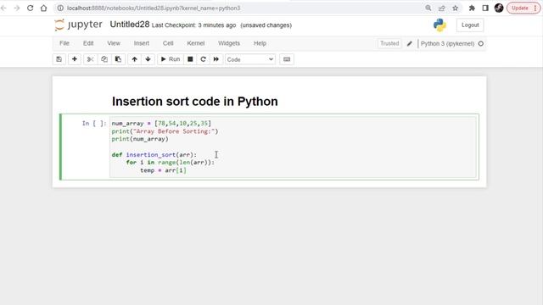Go forward in browser history

17,8
